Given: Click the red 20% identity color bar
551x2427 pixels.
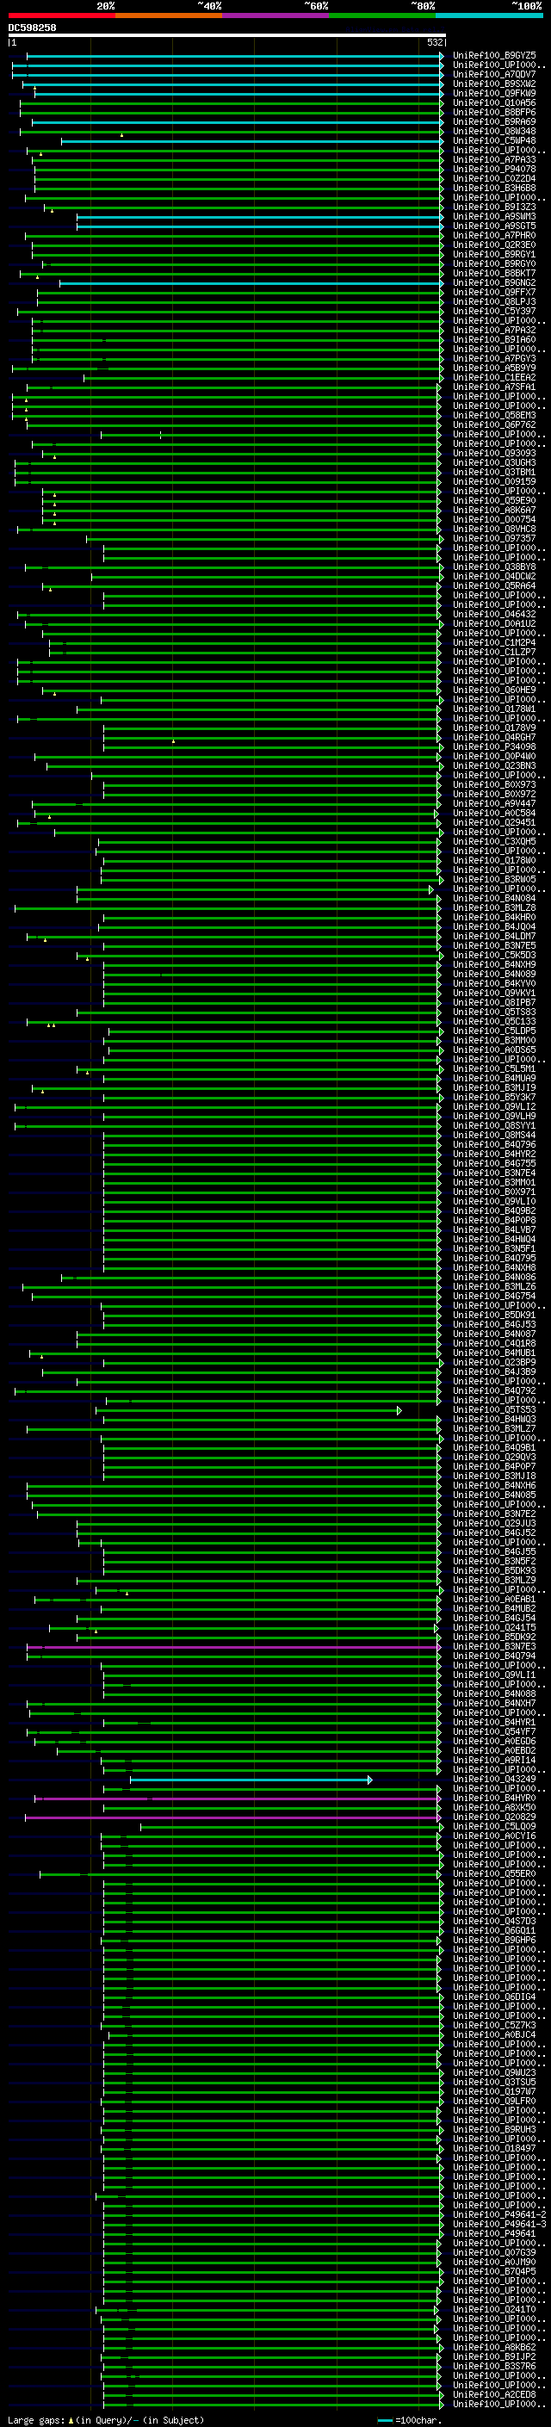Looking at the screenshot, I should coord(61,15).
